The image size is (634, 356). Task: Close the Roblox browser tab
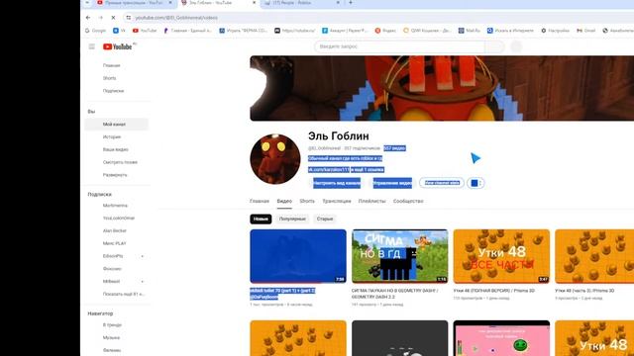coord(338,3)
